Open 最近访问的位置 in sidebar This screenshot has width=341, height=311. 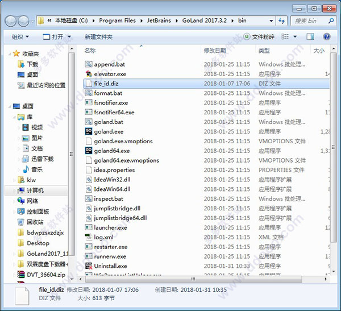46,85
